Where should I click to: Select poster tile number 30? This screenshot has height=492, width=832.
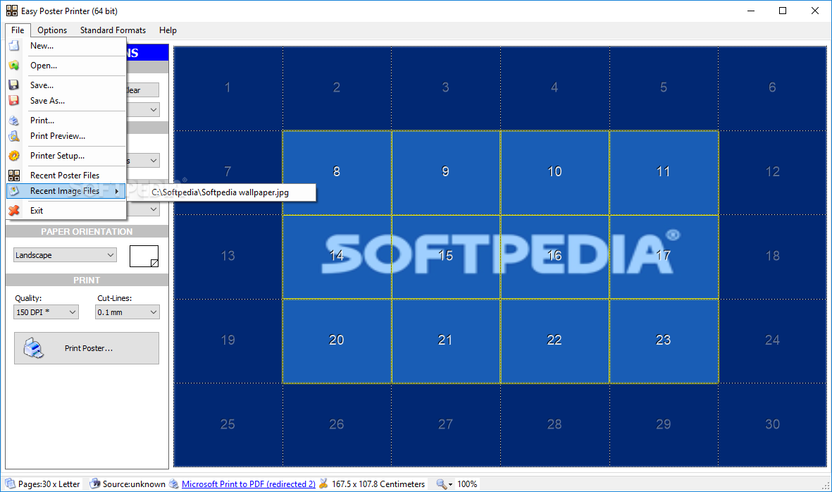coord(773,424)
